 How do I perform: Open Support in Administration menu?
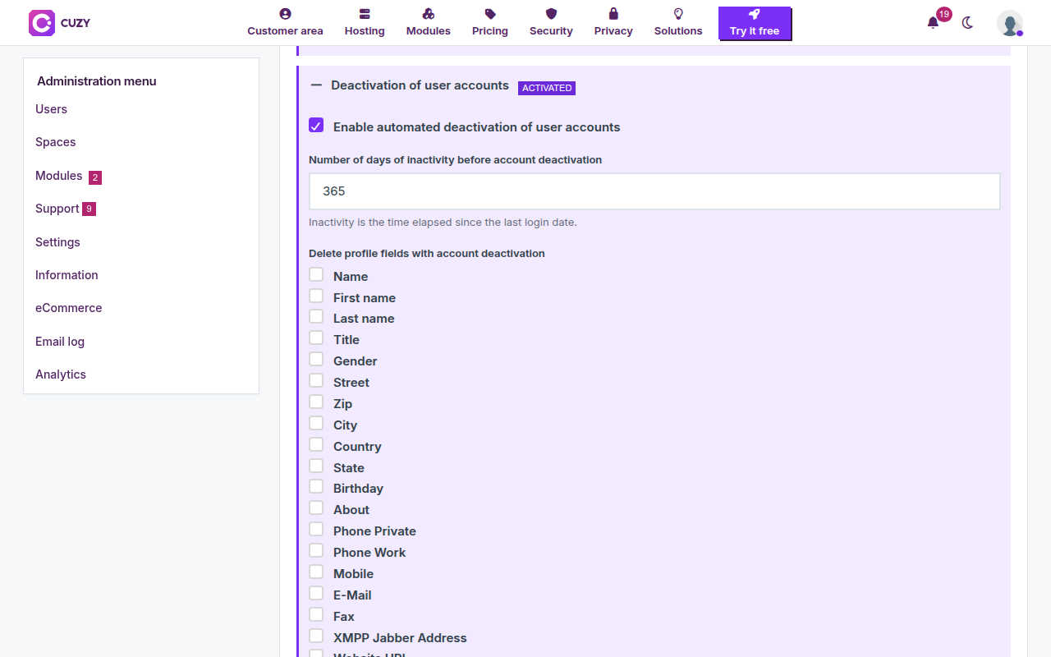[57, 209]
